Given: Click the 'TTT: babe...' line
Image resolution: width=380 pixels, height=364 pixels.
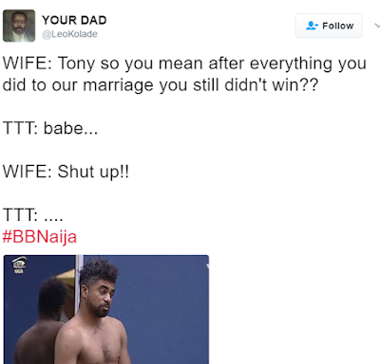Looking at the screenshot, I should [50, 129].
